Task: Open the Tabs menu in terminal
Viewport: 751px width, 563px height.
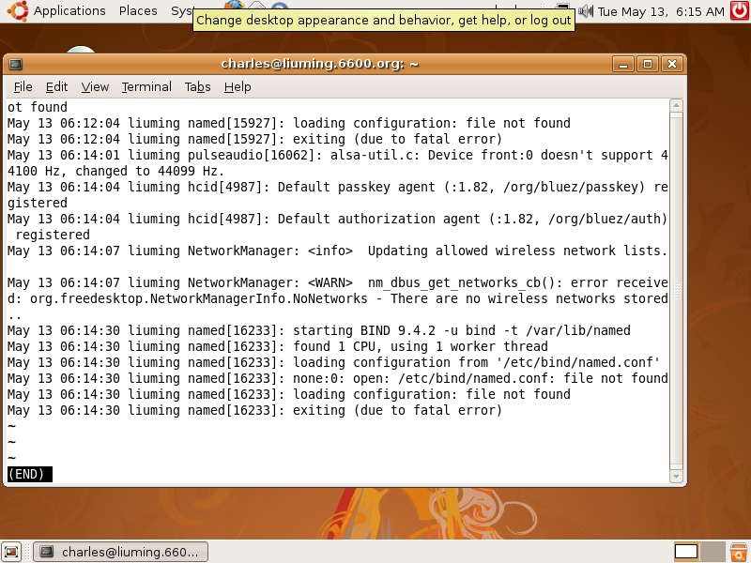Action: pyautogui.click(x=198, y=86)
